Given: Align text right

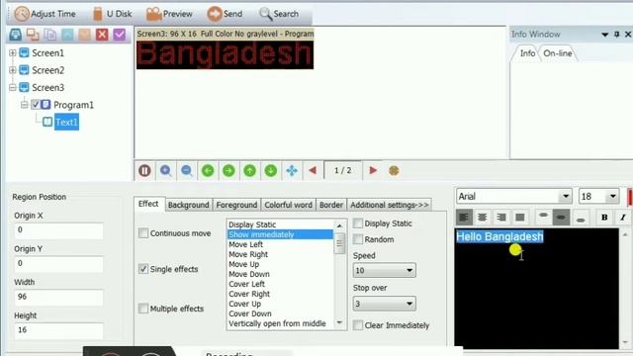Looking at the screenshot, I should [501, 218].
